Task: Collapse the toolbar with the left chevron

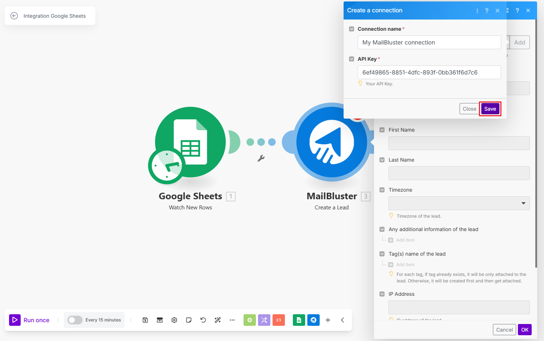Action: 342,320
